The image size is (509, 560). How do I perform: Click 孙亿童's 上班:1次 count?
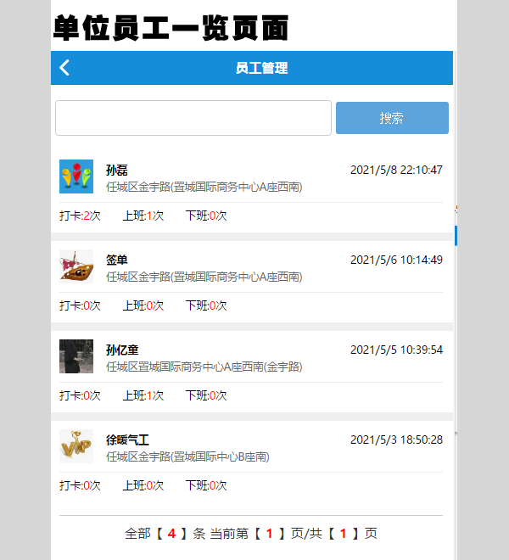pyautogui.click(x=143, y=395)
